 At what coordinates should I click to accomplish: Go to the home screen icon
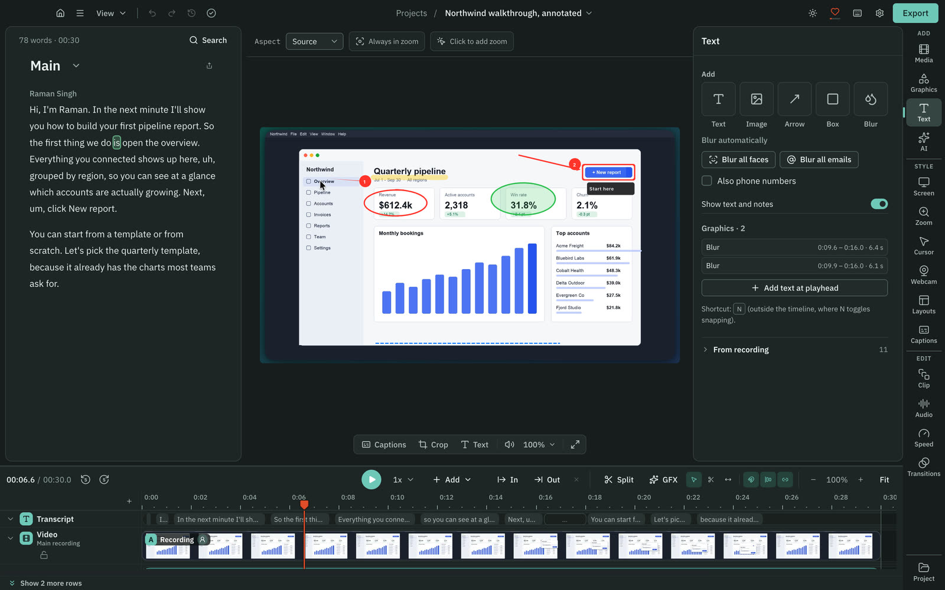click(60, 13)
